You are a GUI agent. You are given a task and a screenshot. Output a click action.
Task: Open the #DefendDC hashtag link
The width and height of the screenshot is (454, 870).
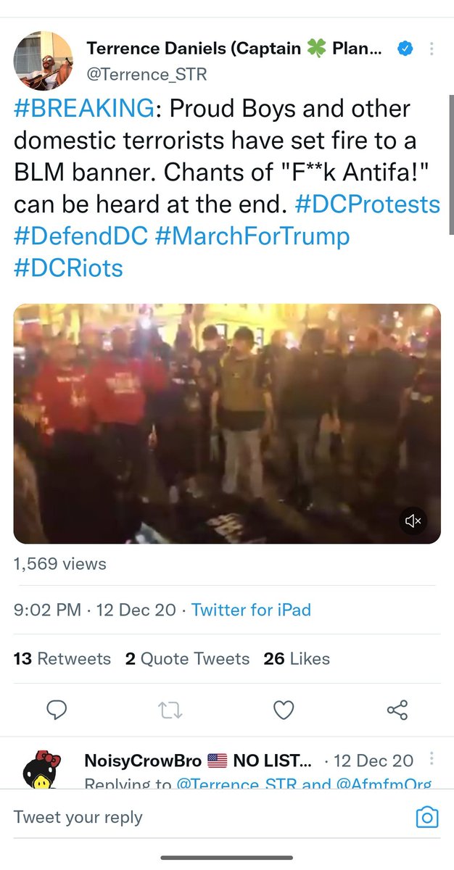81,236
